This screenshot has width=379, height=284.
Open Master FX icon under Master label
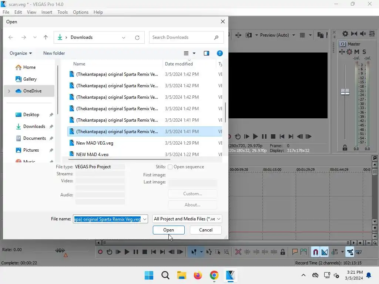342,52
